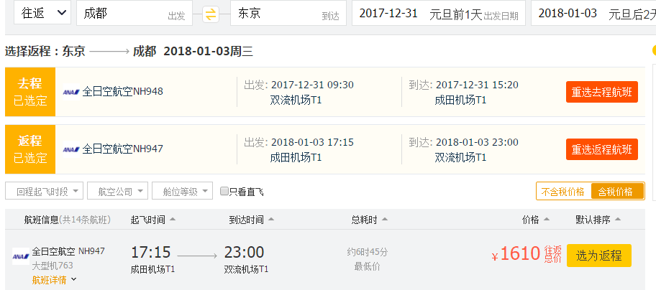
Task: Sort by price arrow
Action: pyautogui.click(x=546, y=220)
